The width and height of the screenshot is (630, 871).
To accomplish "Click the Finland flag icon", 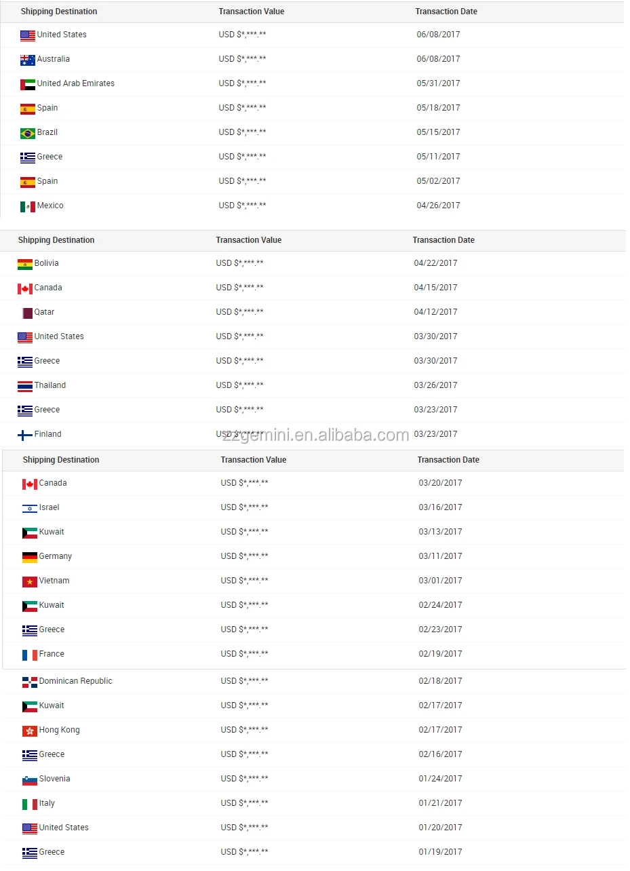I will (x=25, y=435).
